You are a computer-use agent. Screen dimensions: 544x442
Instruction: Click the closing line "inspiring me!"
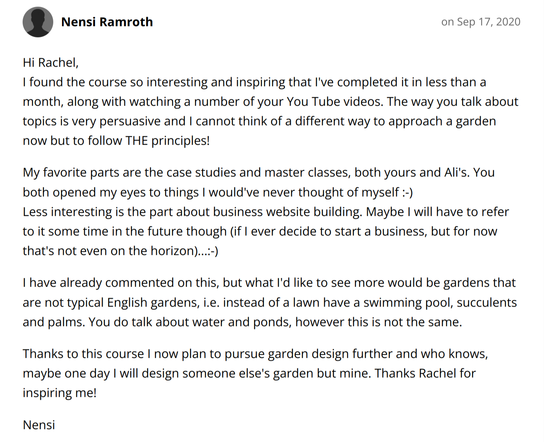click(60, 393)
